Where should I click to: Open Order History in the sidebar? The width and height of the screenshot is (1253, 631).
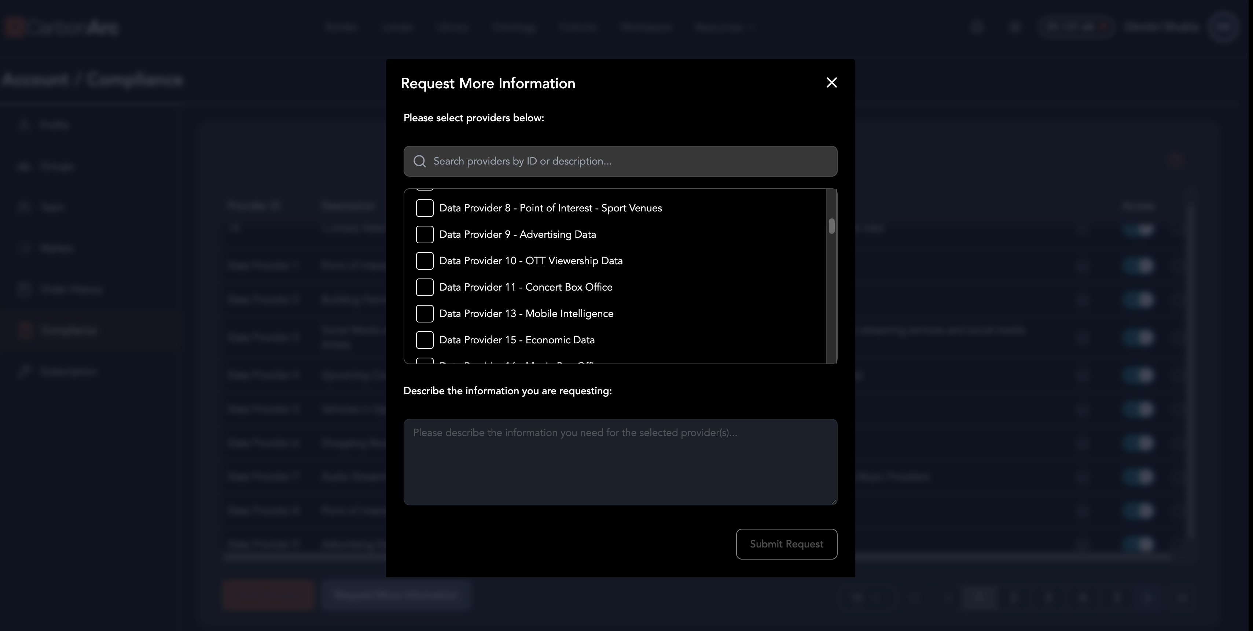[71, 289]
